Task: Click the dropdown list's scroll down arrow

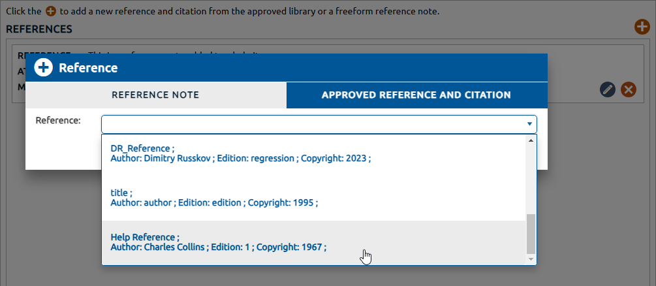Action: click(531, 259)
